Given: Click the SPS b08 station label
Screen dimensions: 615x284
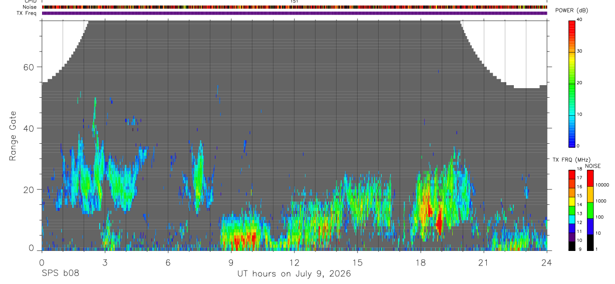Looking at the screenshot, I should (x=60, y=273).
